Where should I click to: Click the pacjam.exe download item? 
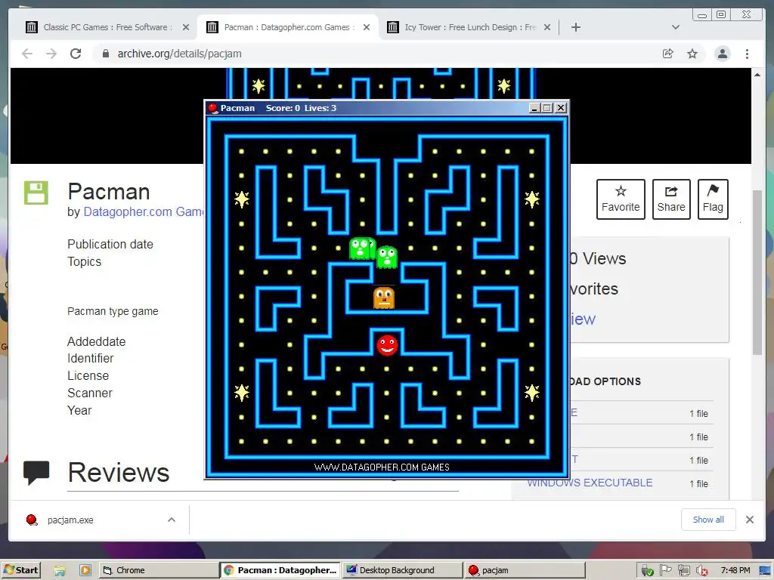click(70, 520)
